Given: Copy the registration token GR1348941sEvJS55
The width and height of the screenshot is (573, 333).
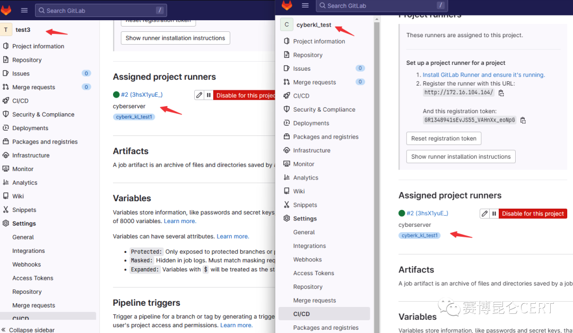Looking at the screenshot, I should point(523,120).
